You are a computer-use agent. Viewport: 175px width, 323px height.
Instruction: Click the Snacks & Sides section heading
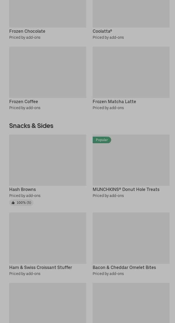click(31, 126)
